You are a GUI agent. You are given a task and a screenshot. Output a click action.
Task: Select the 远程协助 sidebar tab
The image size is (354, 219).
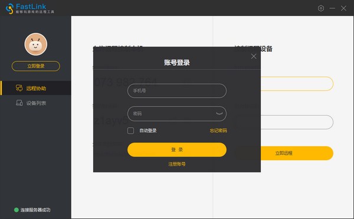click(36, 88)
